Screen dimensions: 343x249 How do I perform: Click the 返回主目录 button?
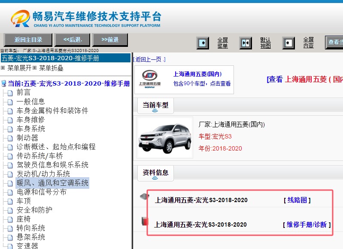pos(28,40)
